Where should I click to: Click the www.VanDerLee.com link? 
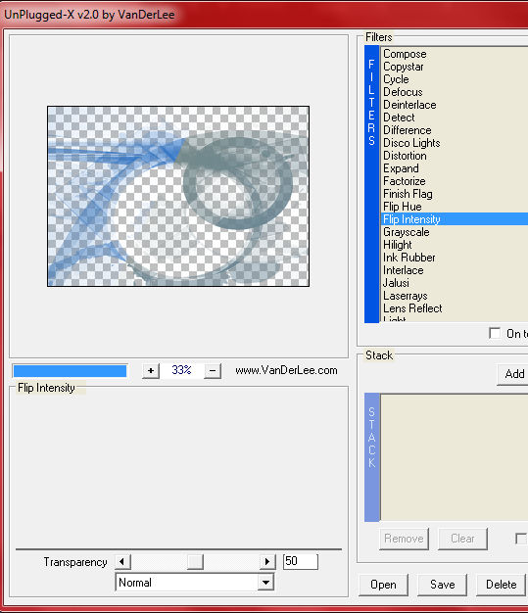tap(286, 370)
